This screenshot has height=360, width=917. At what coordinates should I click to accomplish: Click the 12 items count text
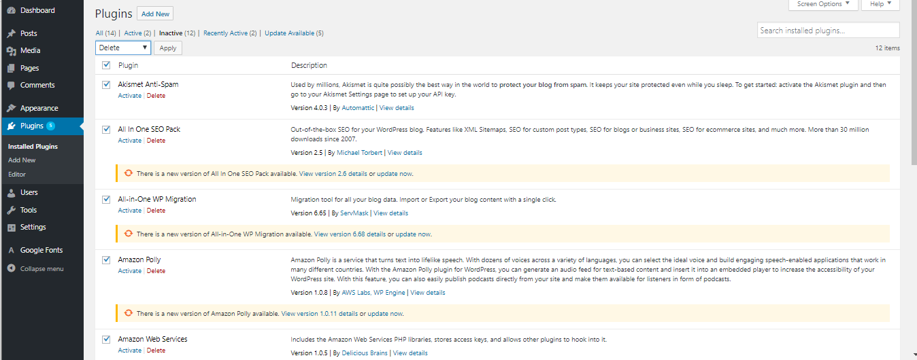coord(887,48)
